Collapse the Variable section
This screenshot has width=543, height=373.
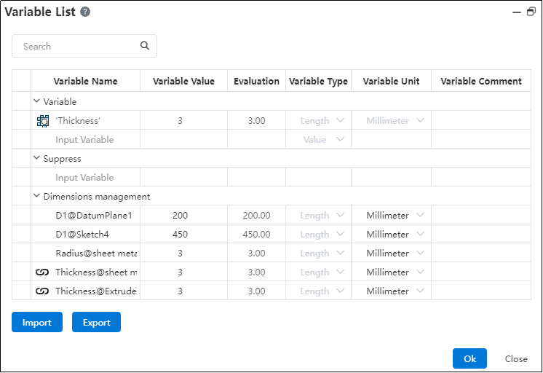pos(36,102)
